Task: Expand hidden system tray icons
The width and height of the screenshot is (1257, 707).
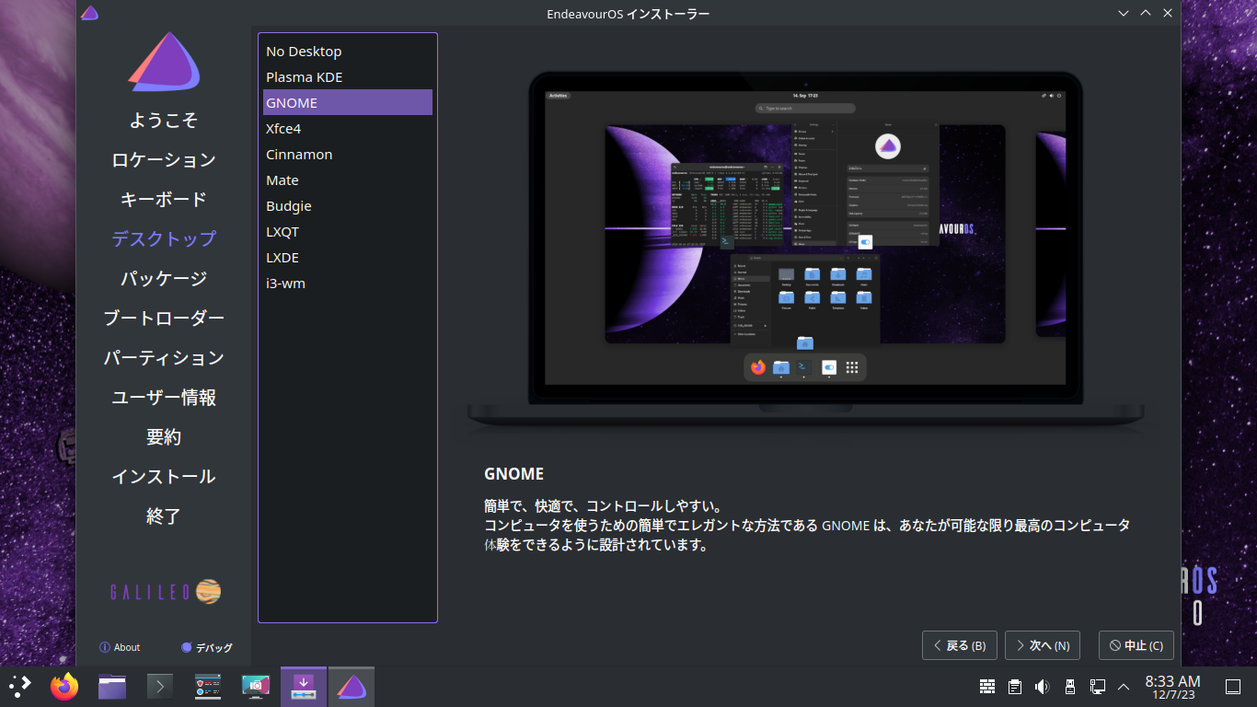Action: [x=1124, y=687]
